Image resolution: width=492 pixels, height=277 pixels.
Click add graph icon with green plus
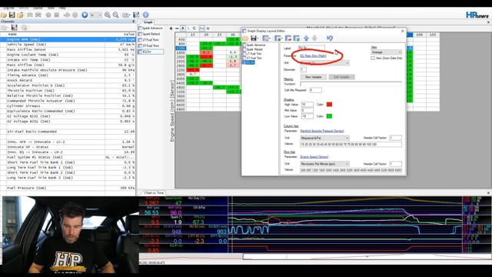(x=278, y=38)
